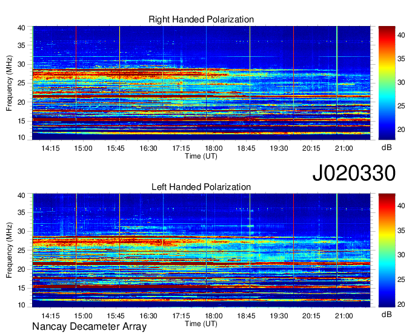The width and height of the screenshot is (412, 334).
Task: Click the 18:45 tick on the bottom plot
Action: click(246, 316)
